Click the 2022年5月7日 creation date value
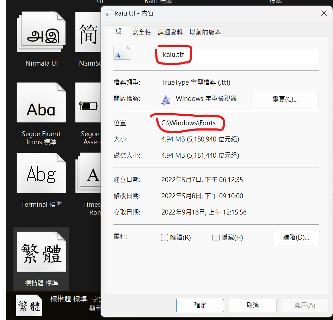 pyautogui.click(x=202, y=180)
